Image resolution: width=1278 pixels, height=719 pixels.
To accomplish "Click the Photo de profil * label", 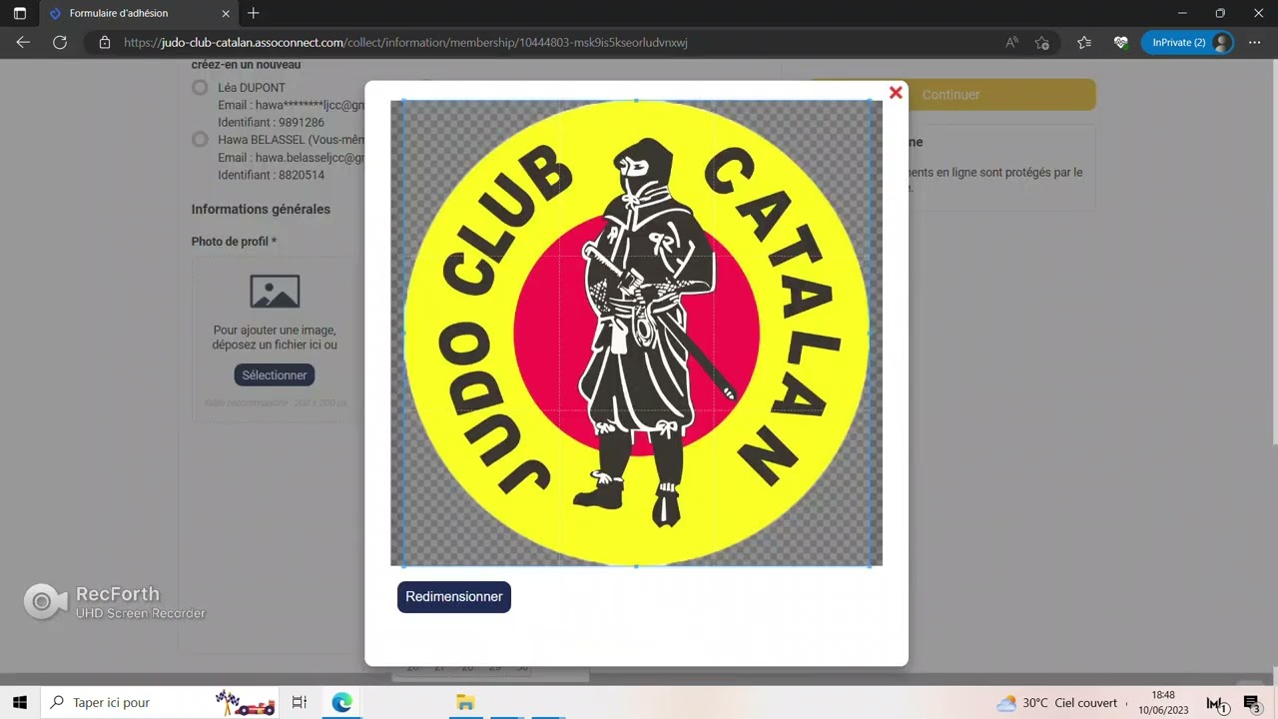I will coord(235,242).
